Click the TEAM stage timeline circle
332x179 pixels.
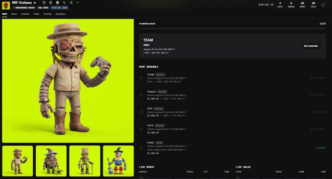click(x=141, y=78)
